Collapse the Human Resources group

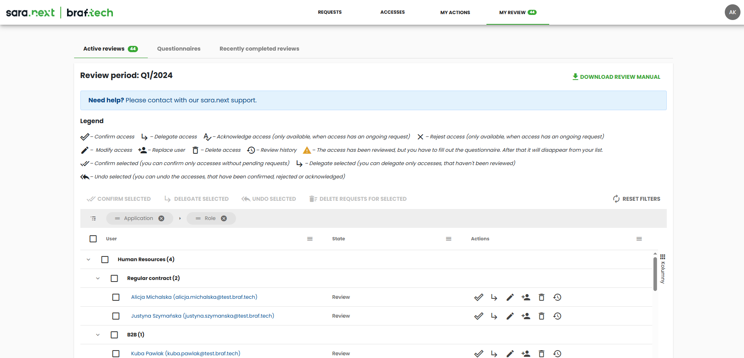(89, 260)
